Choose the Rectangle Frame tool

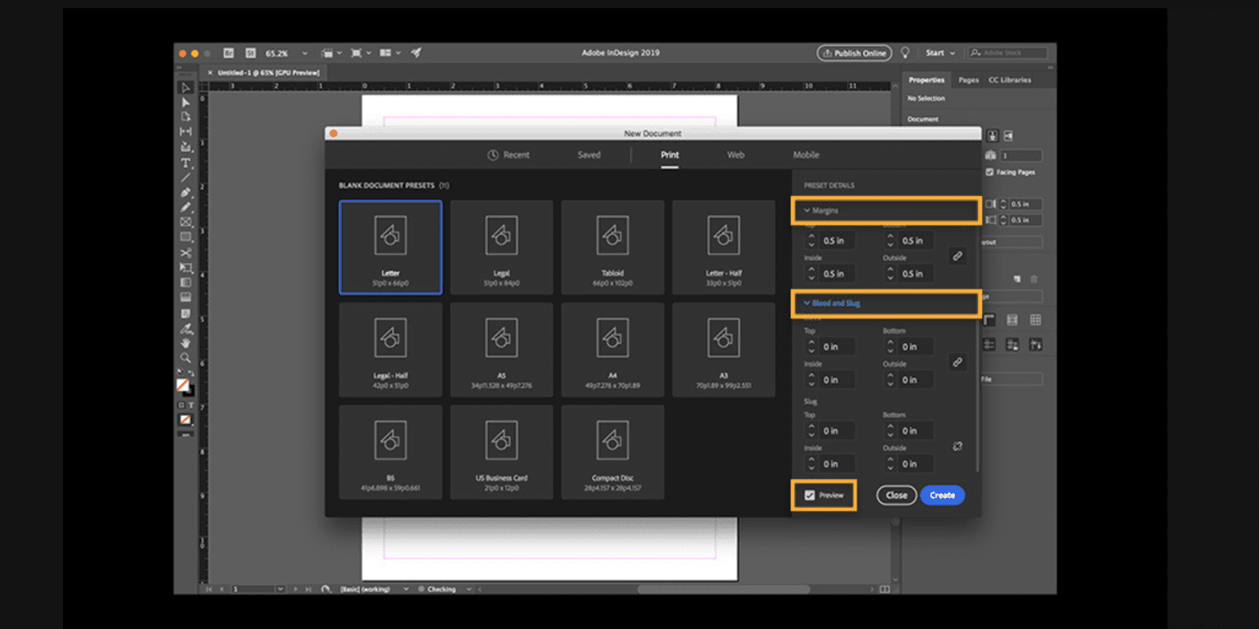[x=186, y=222]
